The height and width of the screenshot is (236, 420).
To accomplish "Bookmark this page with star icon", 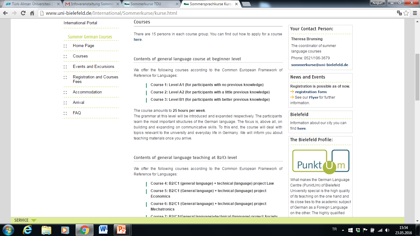I will click(x=406, y=13).
